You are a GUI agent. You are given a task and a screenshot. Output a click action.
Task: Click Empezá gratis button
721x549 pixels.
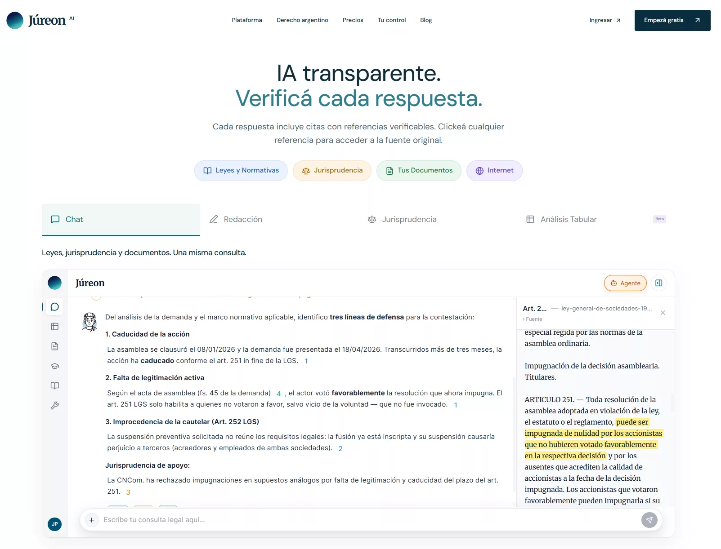672,20
